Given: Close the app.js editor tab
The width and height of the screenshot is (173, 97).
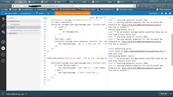Looking at the screenshot, I should pos(104,18).
